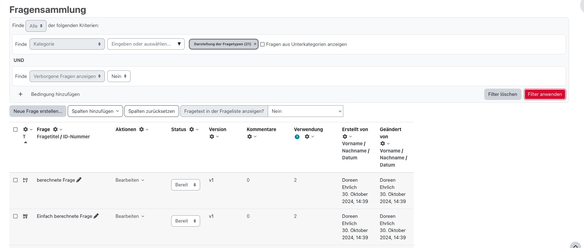Open the gear settings for Status column
584x248 pixels.
tap(192, 130)
